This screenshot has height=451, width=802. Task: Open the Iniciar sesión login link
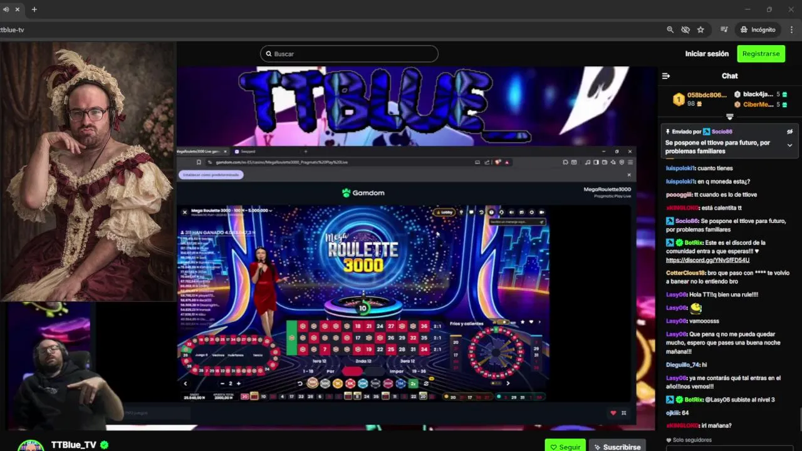coord(707,54)
